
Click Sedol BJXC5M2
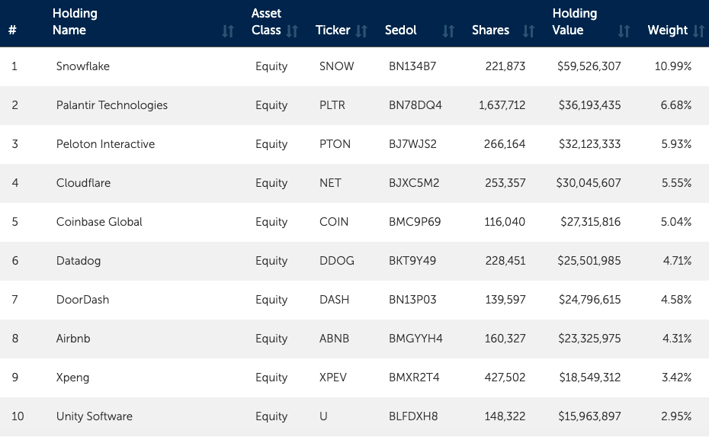click(414, 183)
